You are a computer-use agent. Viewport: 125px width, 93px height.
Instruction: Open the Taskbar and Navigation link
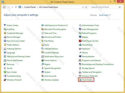[x=92, y=72]
